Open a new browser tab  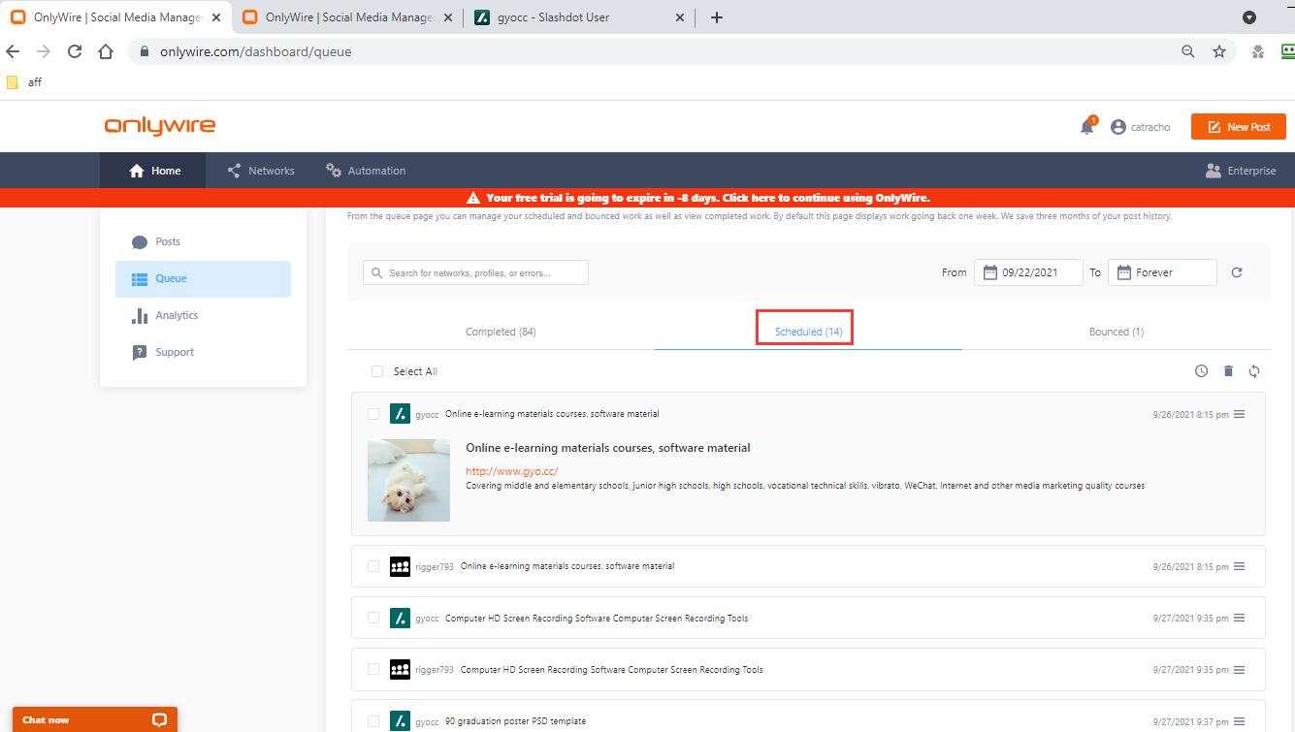(717, 17)
